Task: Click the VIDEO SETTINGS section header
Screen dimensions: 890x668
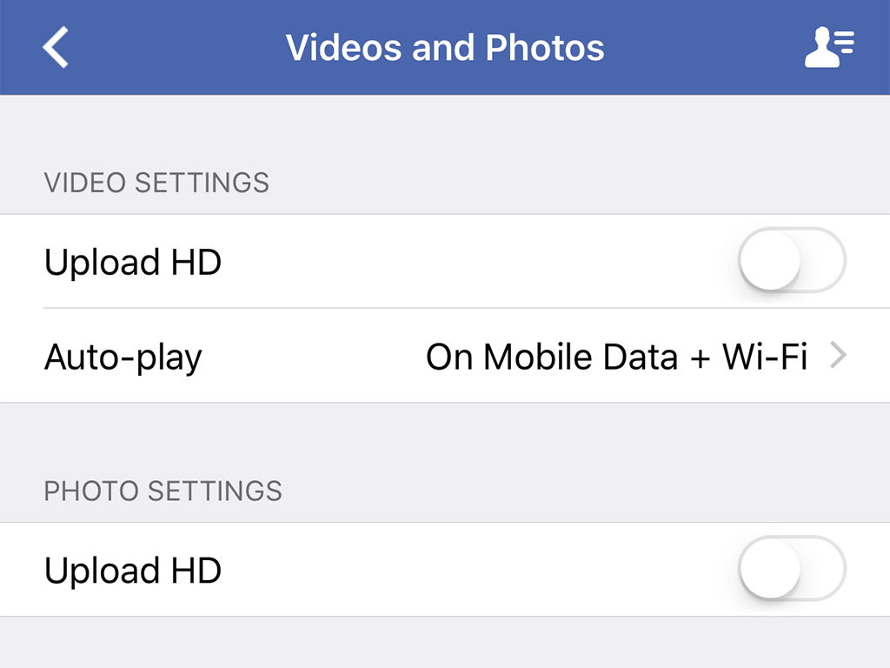Action: (x=156, y=183)
